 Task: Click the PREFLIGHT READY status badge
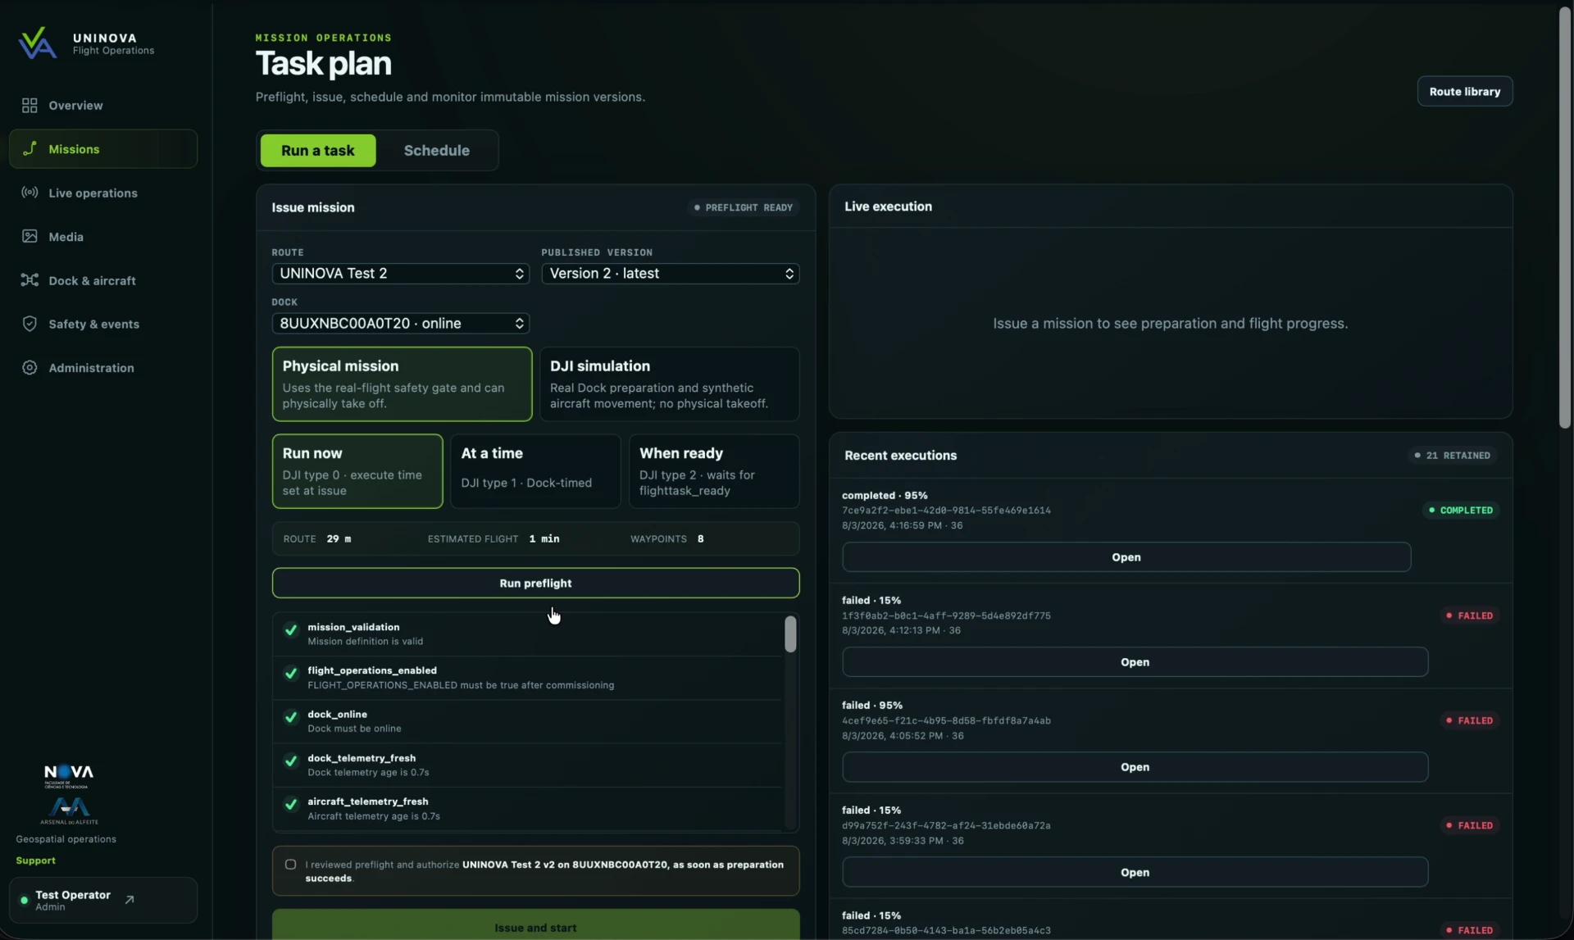pyautogui.click(x=743, y=207)
